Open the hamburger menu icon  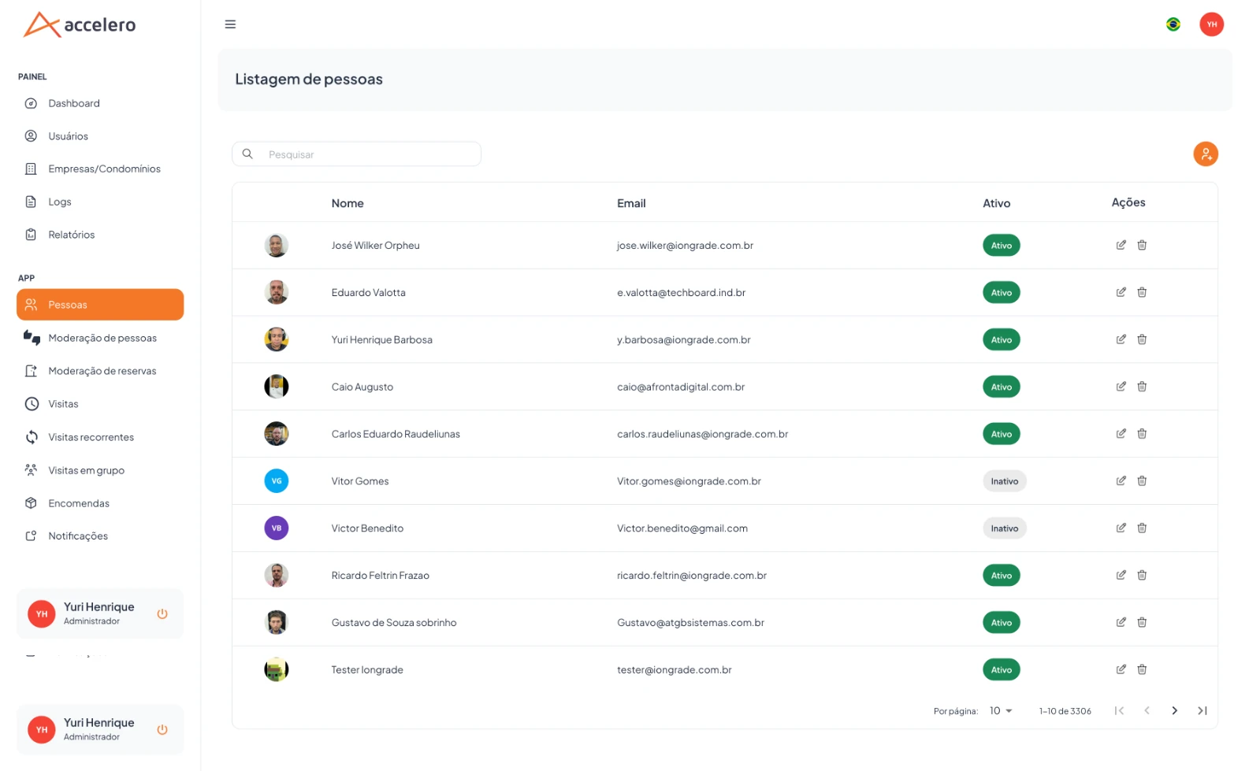[230, 24]
